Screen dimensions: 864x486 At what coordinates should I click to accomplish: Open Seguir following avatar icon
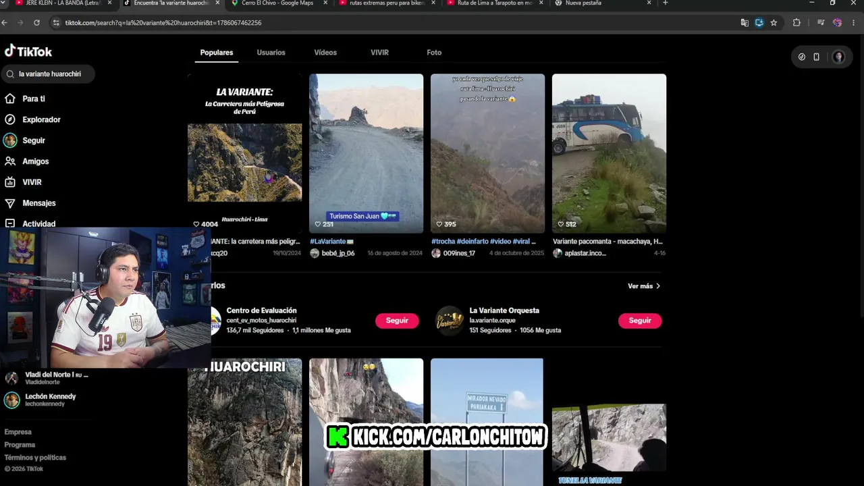coord(10,140)
